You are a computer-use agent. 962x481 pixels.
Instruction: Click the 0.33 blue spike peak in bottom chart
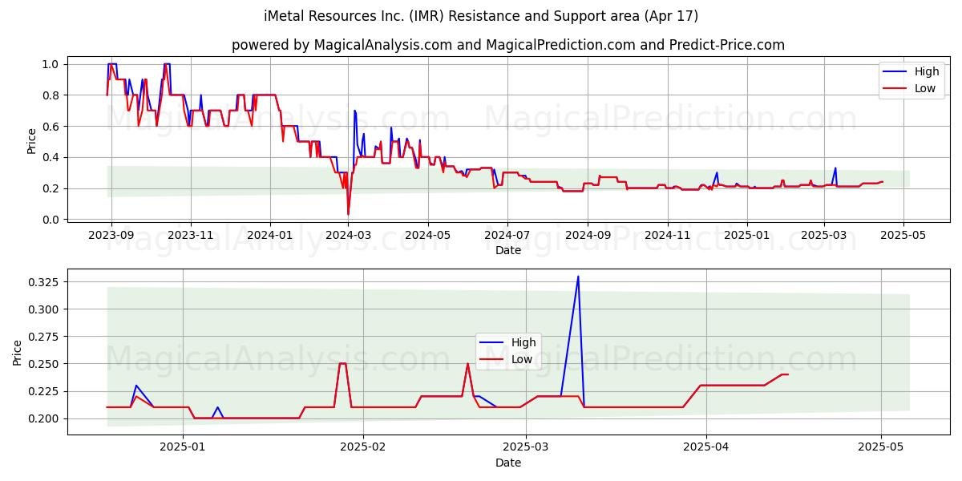click(x=578, y=277)
